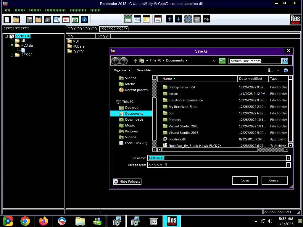Click the Back arrow in Save As dialog
This screenshot has width=303, height=227.
[x=115, y=61]
